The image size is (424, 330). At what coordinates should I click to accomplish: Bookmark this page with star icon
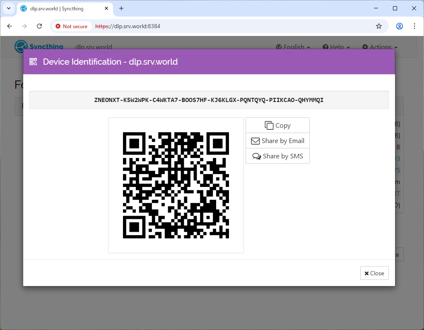pyautogui.click(x=379, y=26)
